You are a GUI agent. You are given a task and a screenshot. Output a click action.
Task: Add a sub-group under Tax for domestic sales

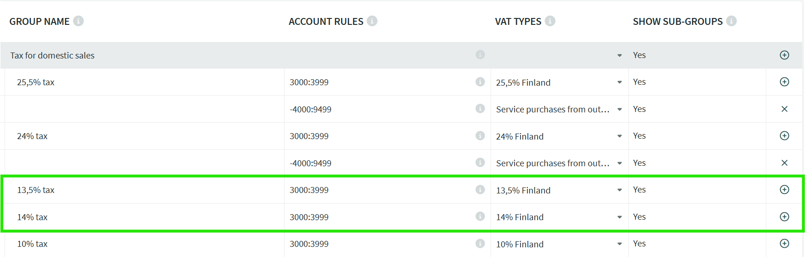coord(784,55)
